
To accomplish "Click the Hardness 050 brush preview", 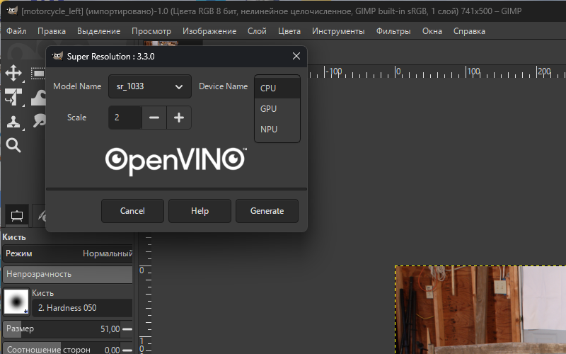I will [x=16, y=302].
